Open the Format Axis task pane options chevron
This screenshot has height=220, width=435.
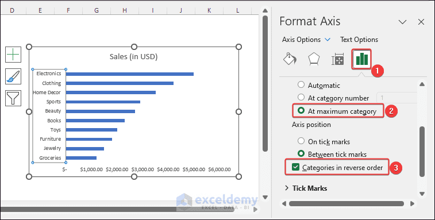[402, 22]
